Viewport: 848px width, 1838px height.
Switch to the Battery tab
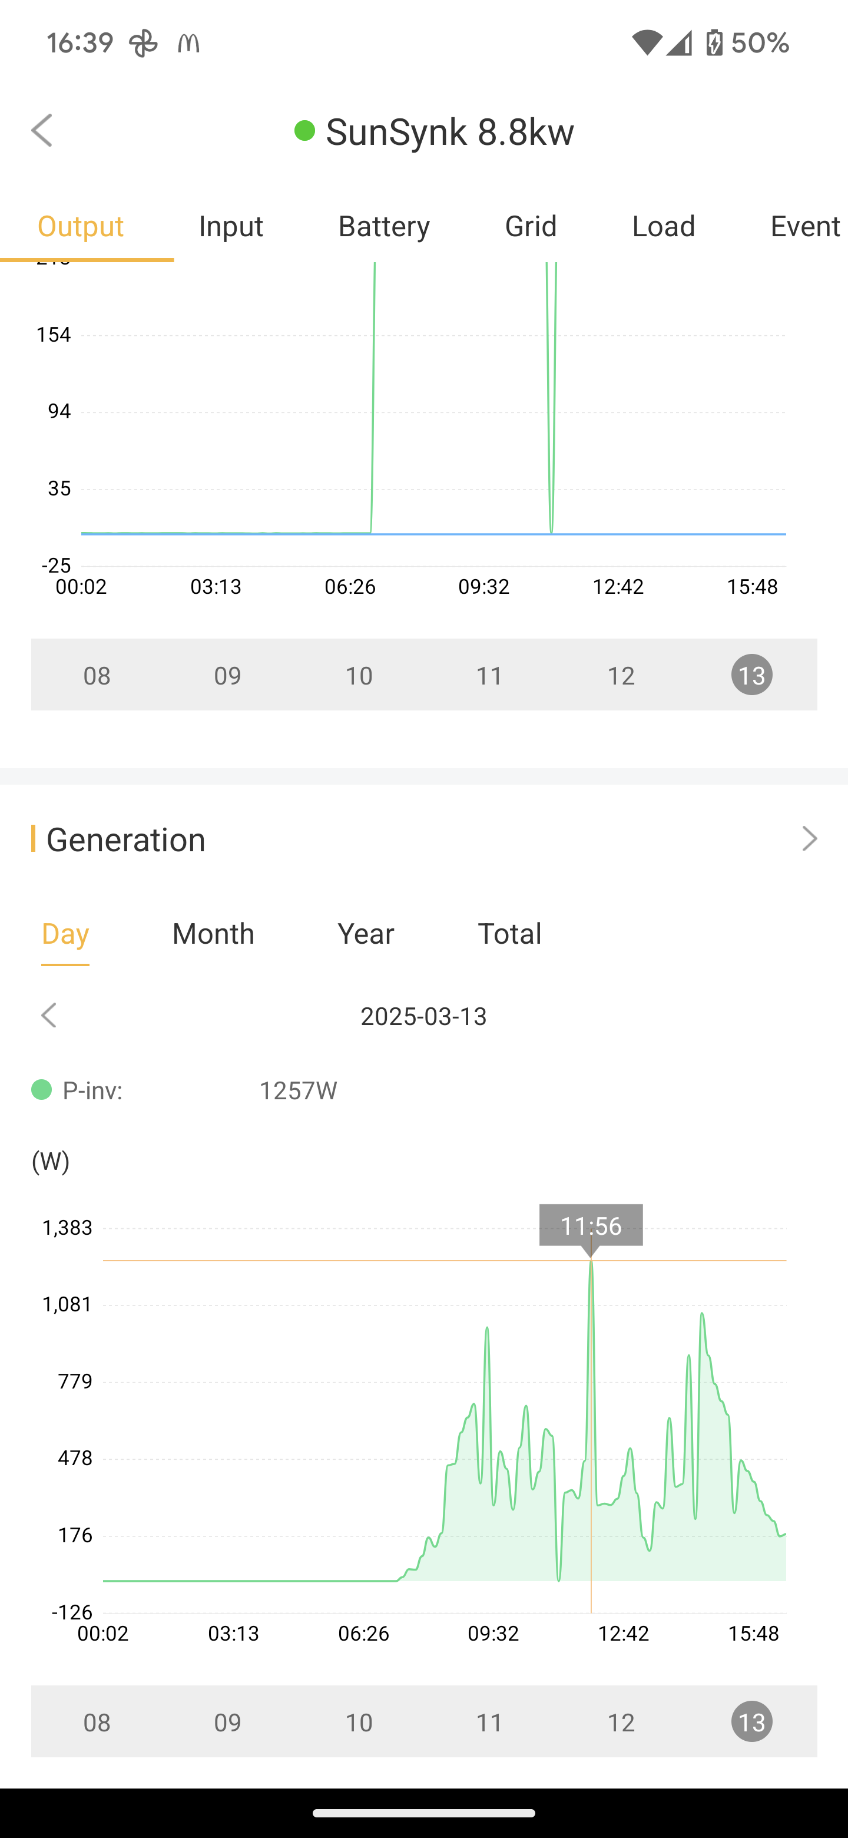coord(384,226)
